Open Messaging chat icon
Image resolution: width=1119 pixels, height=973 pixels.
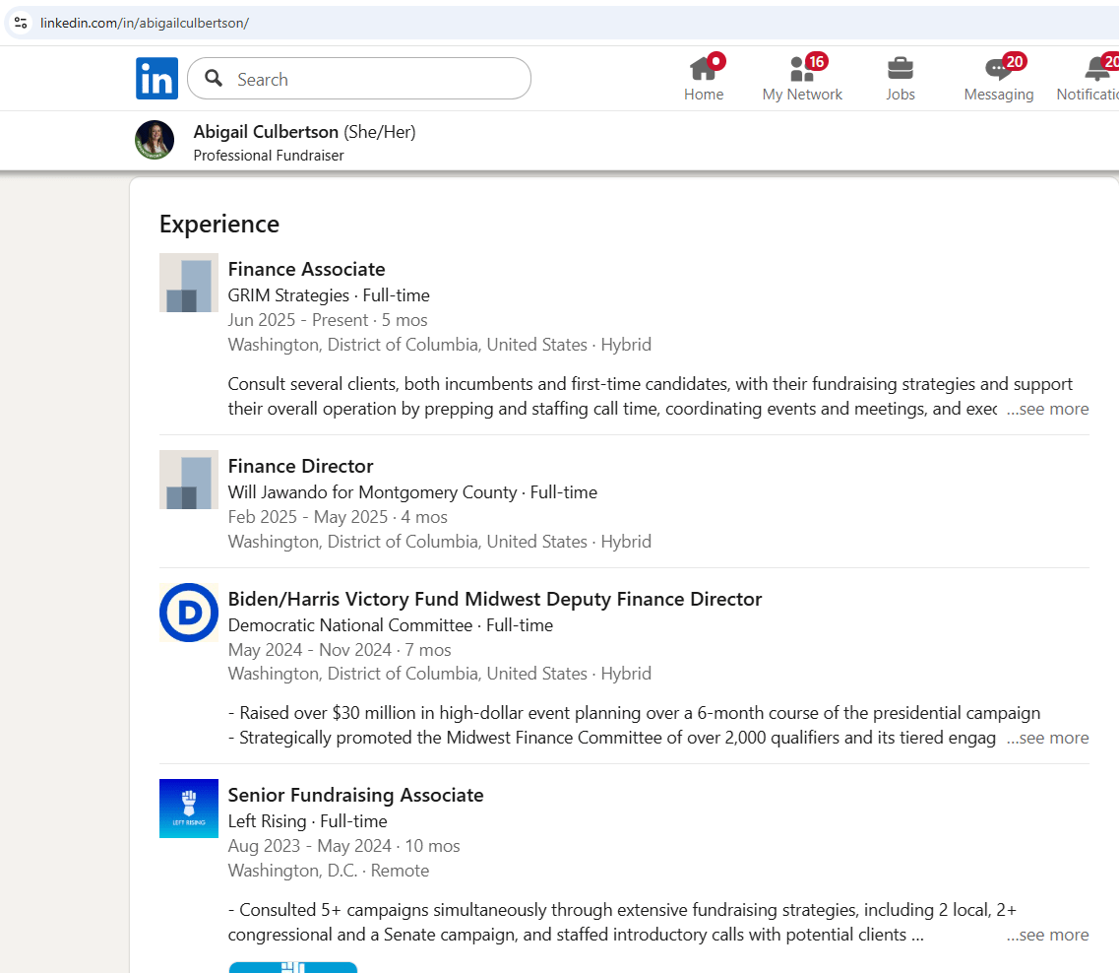[x=998, y=69]
